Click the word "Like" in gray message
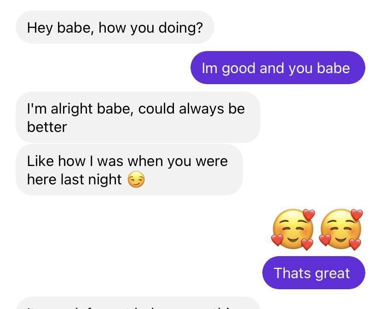Screen dimensions: 381x309 40,161
